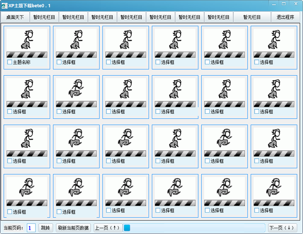Click the app icon in title bar
Image resolution: width=303 pixels, height=234 pixels.
(x=4, y=6)
